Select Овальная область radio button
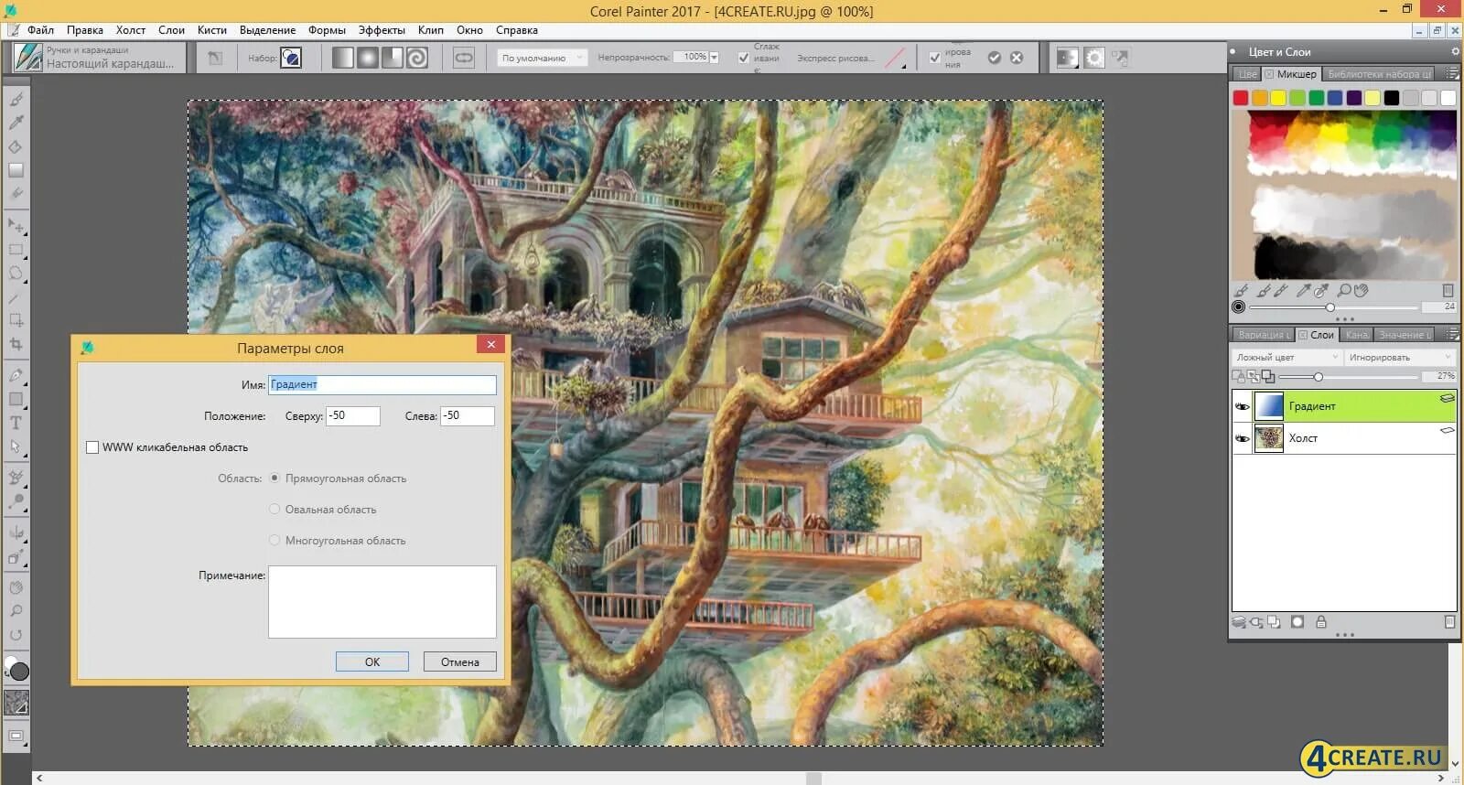This screenshot has height=785, width=1464. (x=274, y=509)
